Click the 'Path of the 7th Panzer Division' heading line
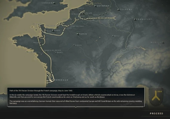 tap(41, 91)
